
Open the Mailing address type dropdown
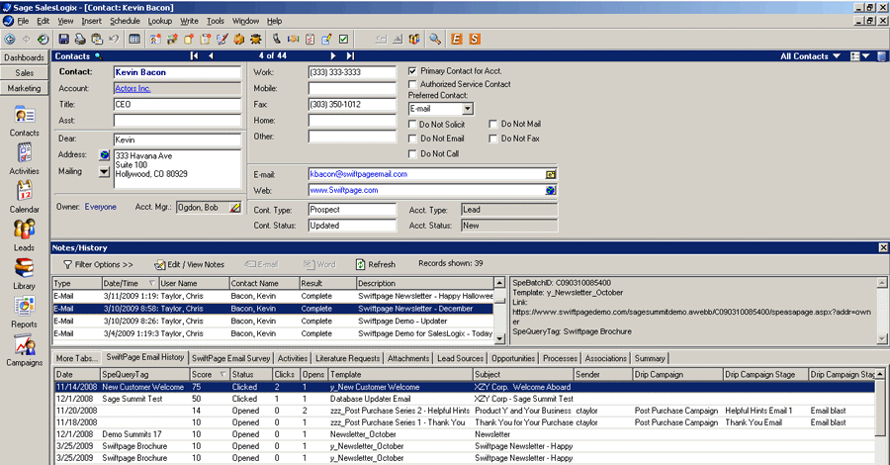104,171
